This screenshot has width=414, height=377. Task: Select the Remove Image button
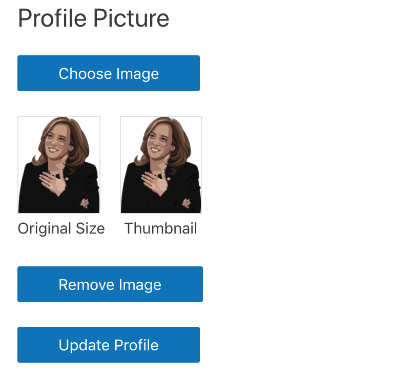110,284
